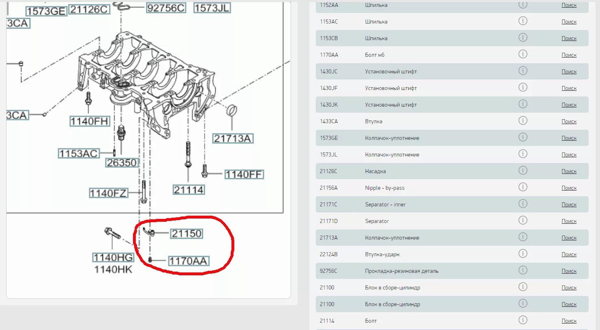This screenshot has height=330, width=600.
Task: Select diagram label 1140FF
Action: click(244, 174)
